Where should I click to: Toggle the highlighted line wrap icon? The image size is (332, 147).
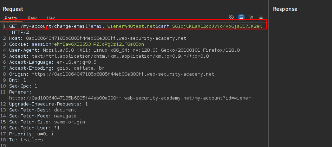[241, 17]
